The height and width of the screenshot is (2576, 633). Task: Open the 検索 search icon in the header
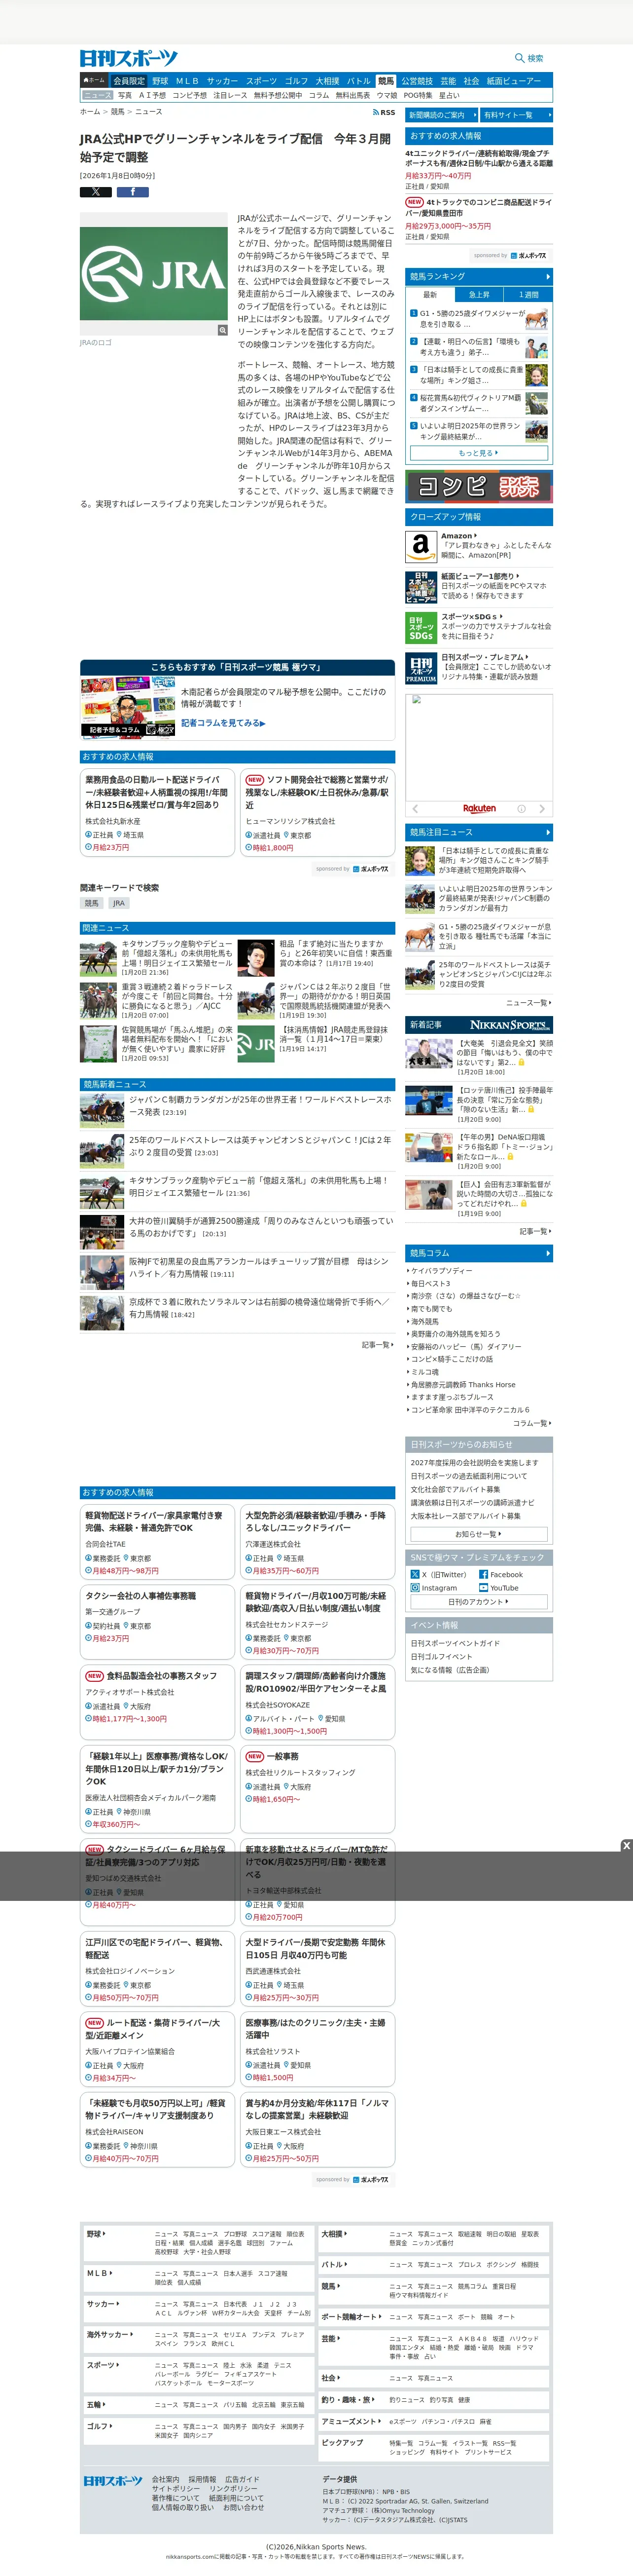point(529,58)
